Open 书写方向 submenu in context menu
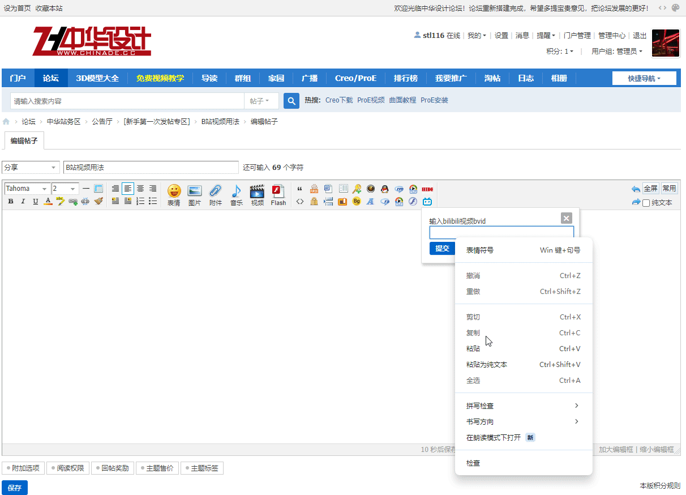The image size is (686, 495). (524, 422)
